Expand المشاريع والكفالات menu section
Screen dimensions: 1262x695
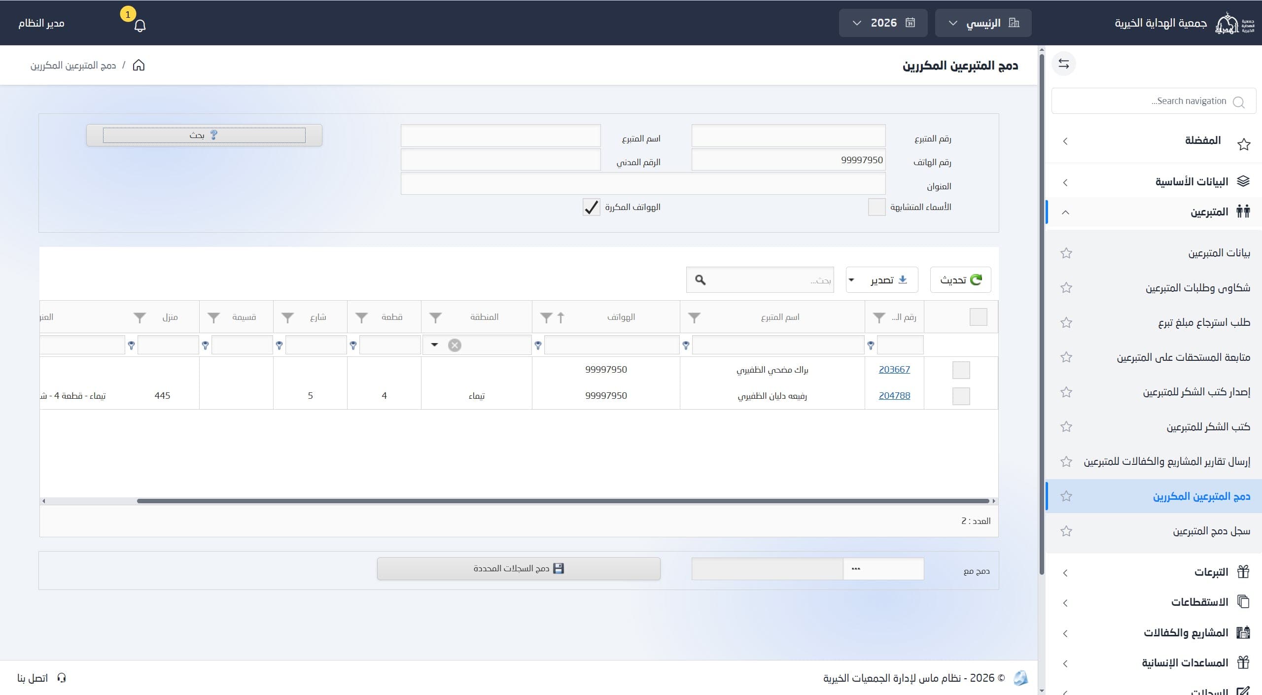tap(1154, 633)
